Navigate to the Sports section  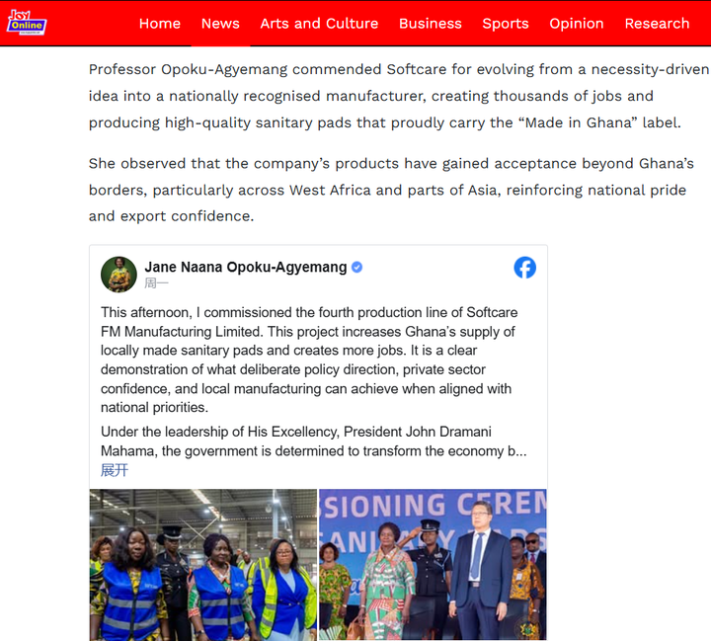coord(506,23)
